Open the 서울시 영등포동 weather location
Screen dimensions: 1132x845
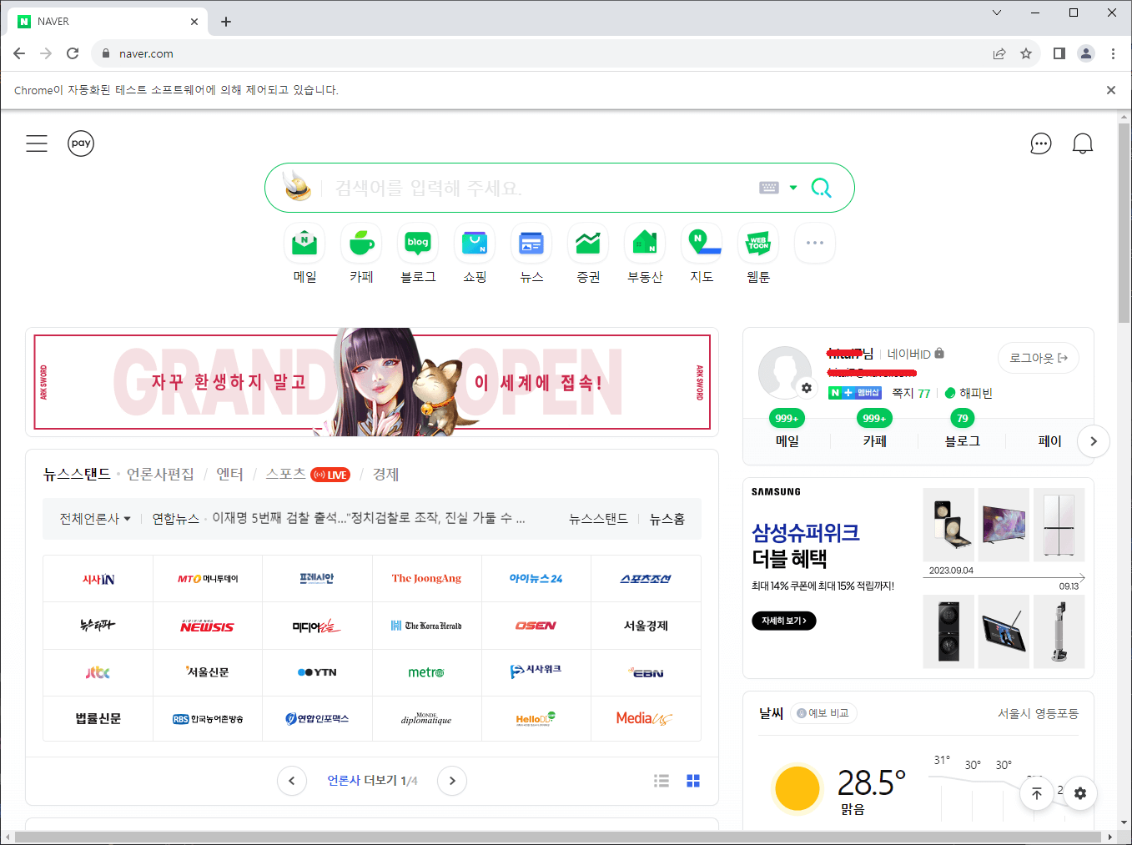click(1039, 713)
